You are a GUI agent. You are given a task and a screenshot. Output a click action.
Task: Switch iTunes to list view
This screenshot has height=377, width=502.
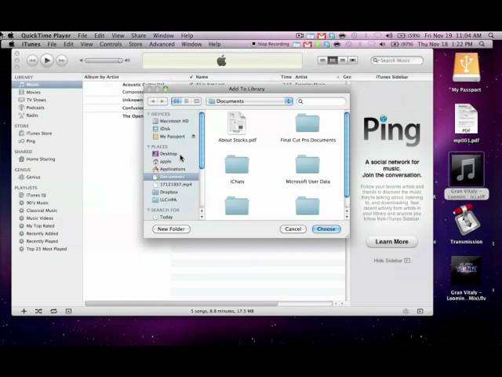(x=322, y=60)
